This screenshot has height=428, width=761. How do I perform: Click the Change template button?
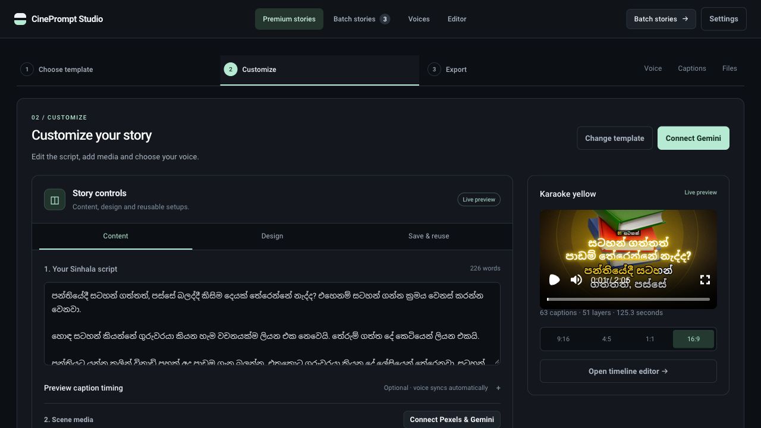tap(615, 138)
